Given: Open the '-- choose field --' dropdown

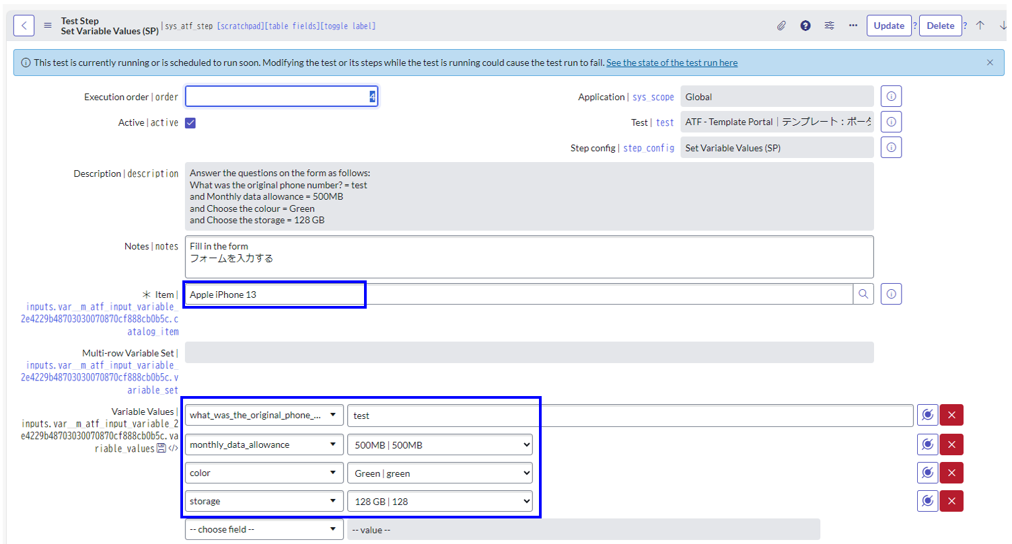Looking at the screenshot, I should pos(263,529).
